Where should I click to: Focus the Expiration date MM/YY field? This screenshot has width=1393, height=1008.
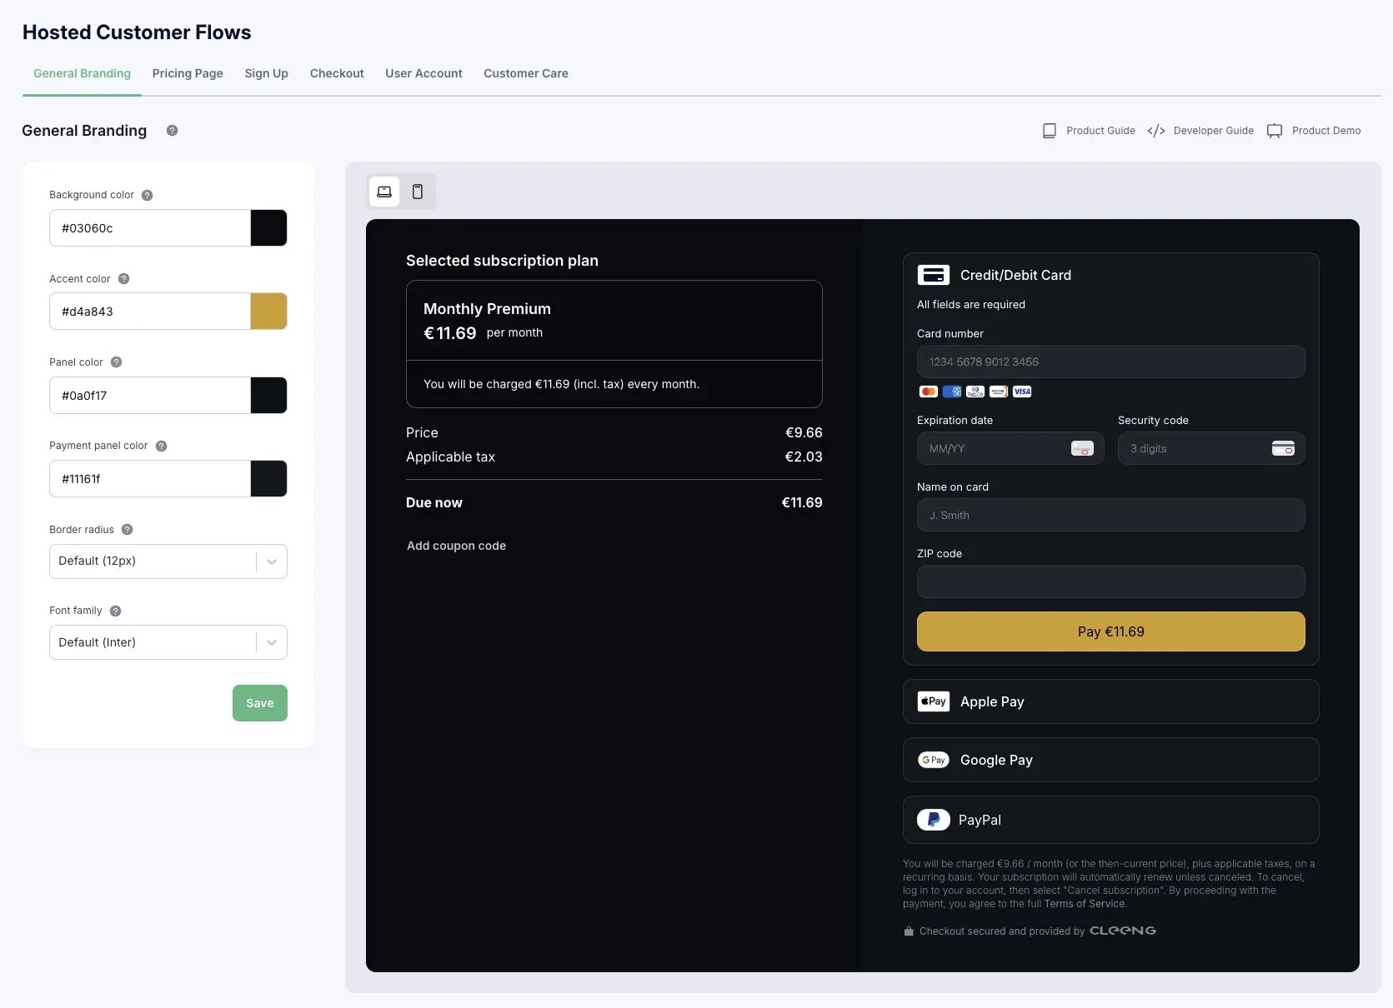click(x=1010, y=448)
